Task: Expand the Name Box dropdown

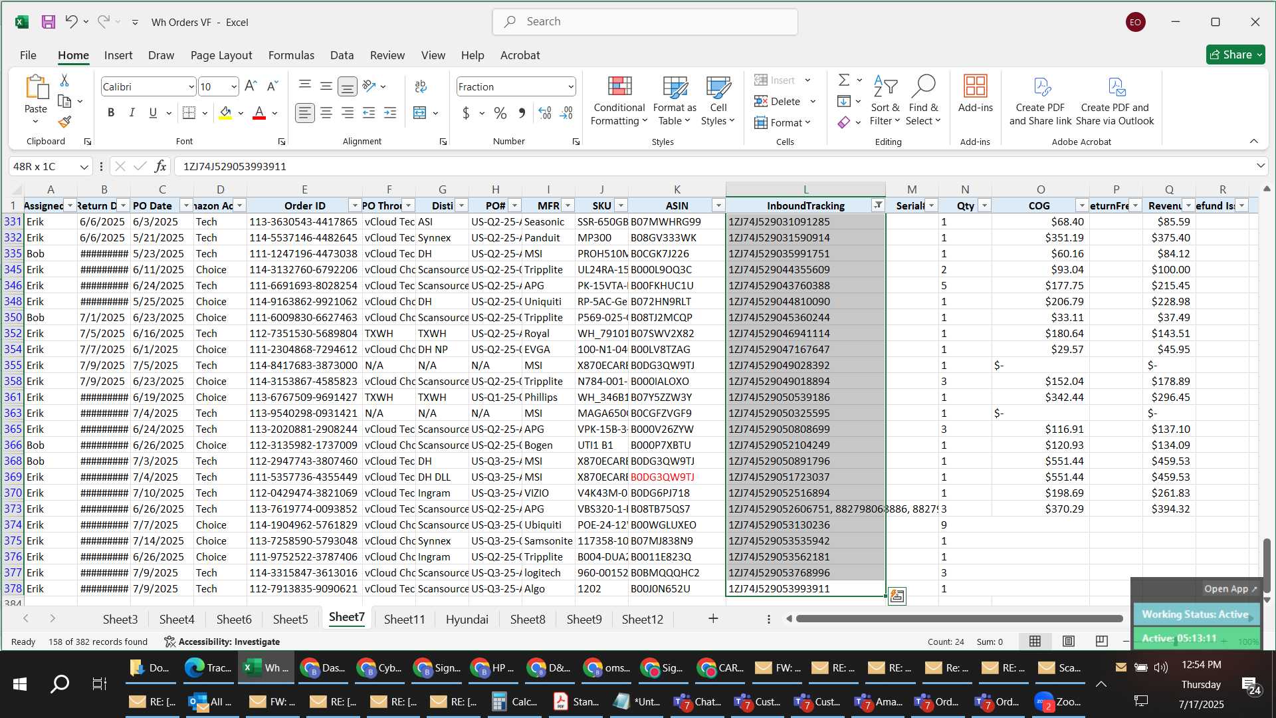Action: pyautogui.click(x=84, y=167)
